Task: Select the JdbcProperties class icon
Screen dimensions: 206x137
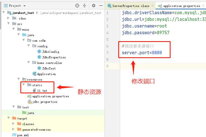Action: coord(39,57)
